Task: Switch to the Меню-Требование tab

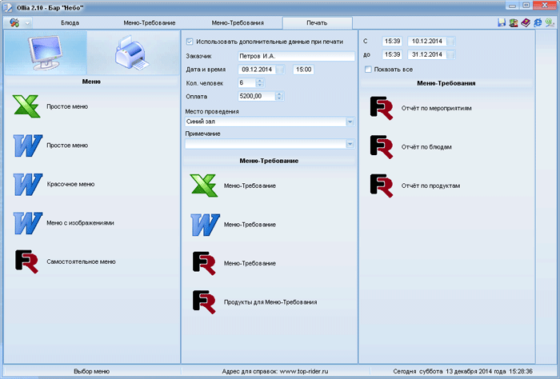Action: [150, 23]
